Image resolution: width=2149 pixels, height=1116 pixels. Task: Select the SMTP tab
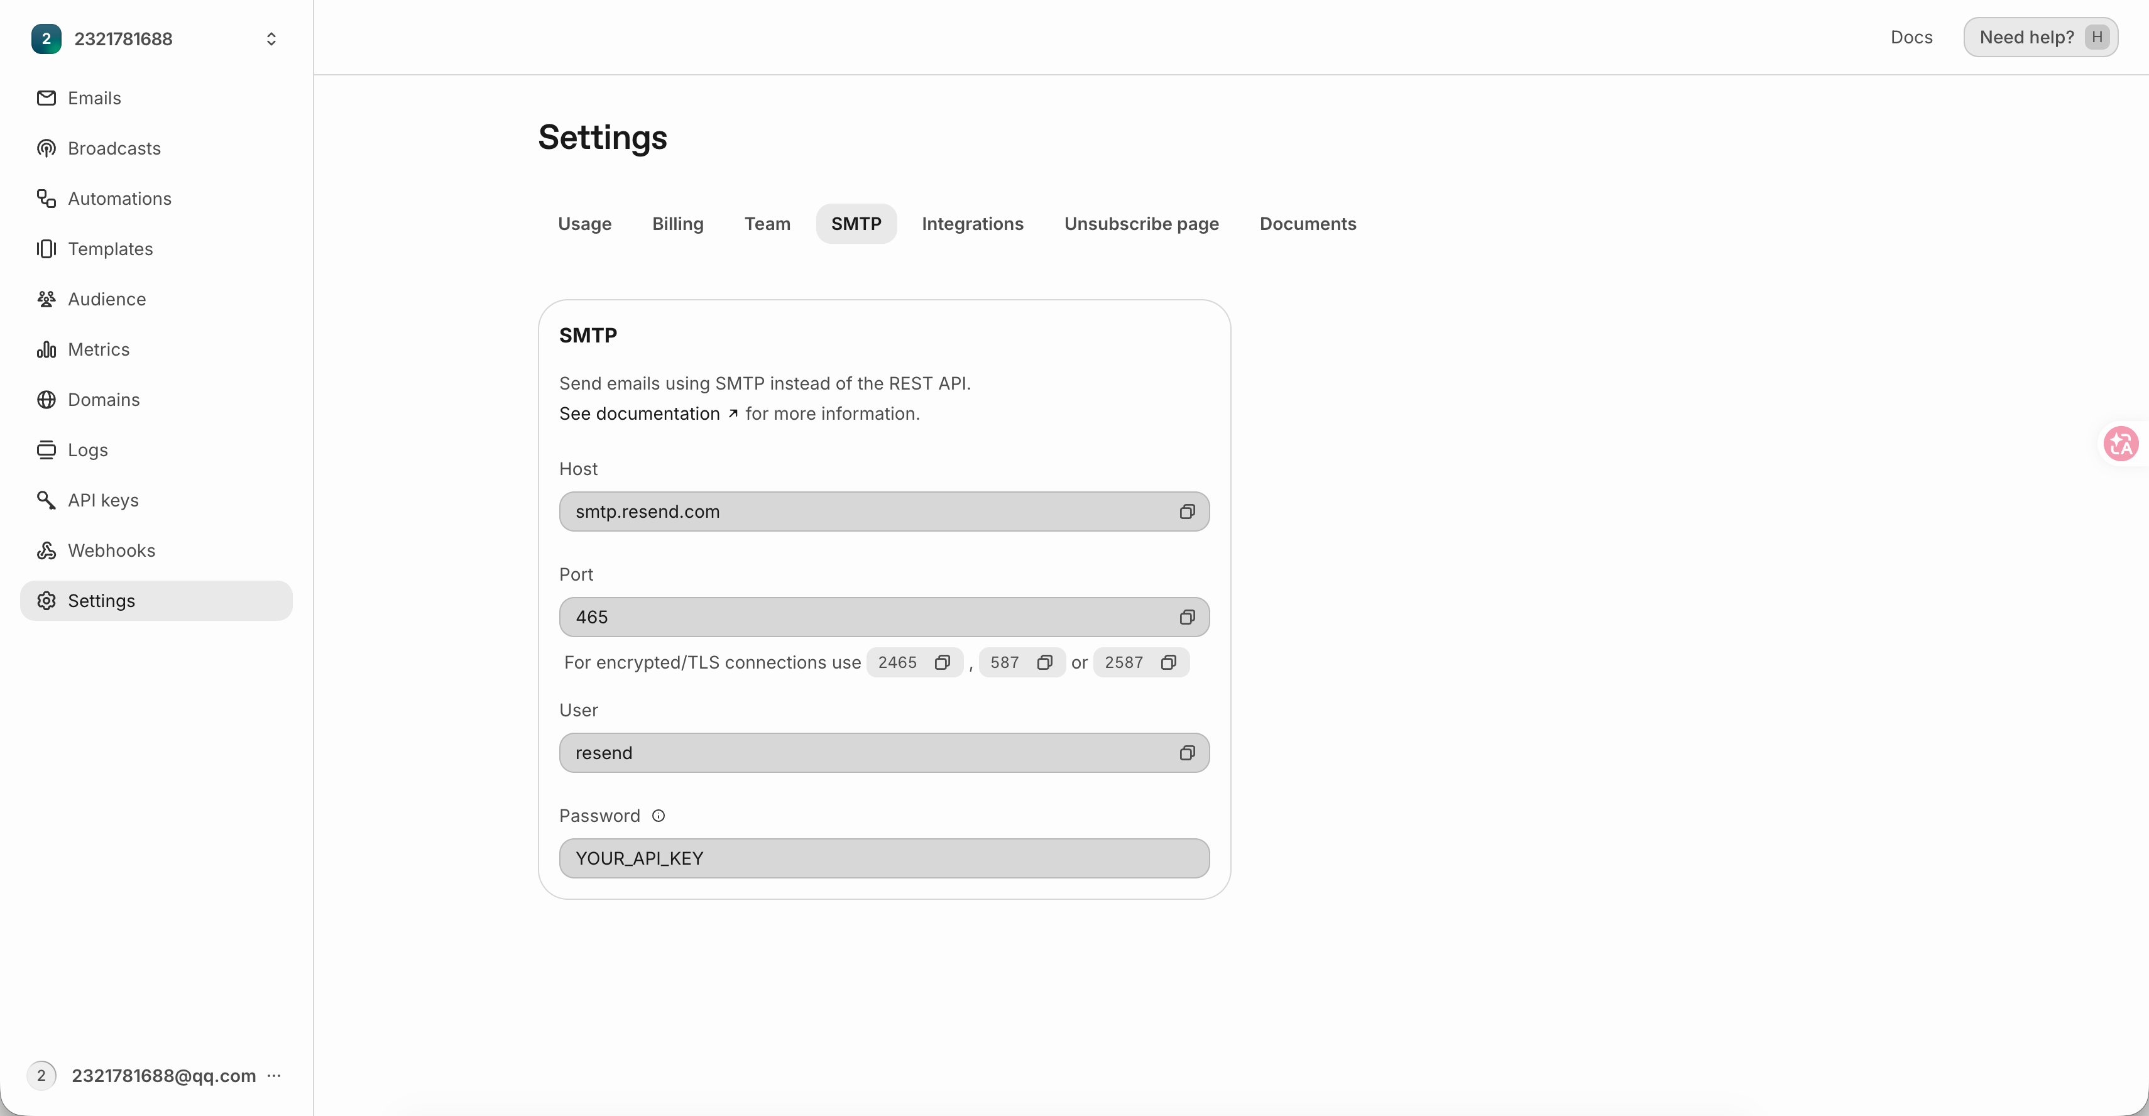click(x=856, y=224)
